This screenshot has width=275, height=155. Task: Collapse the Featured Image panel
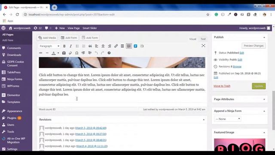pyautogui.click(x=264, y=133)
